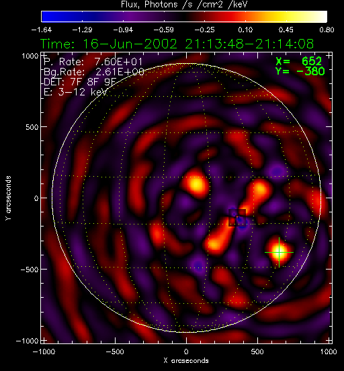This screenshot has height=371, width=344.
Task: Click the P. Rate 7.60E+01 text
Action: 93,62
